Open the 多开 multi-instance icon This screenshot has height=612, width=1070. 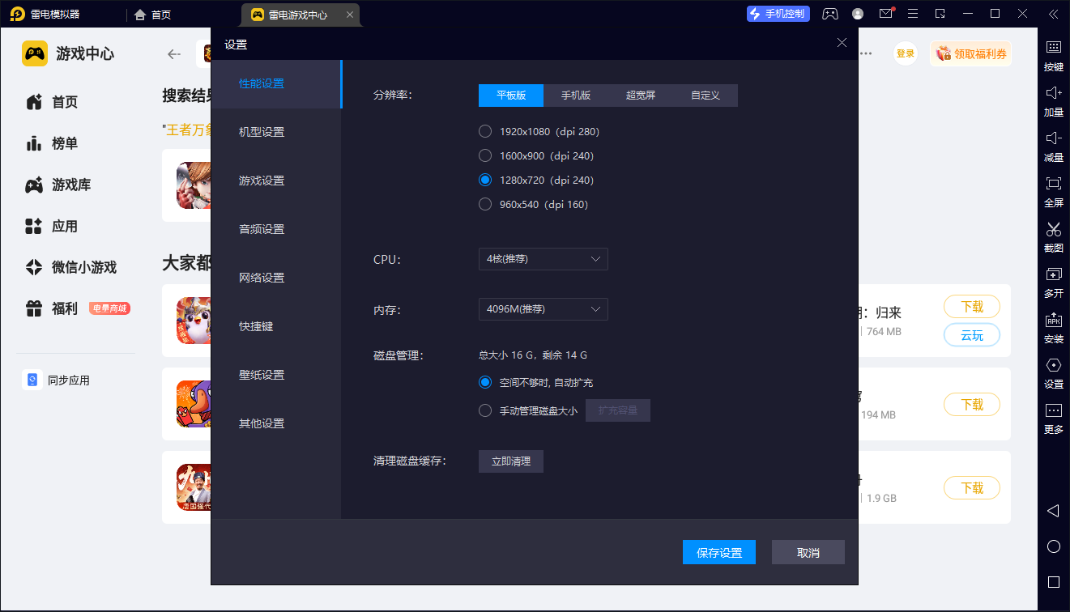coord(1053,275)
